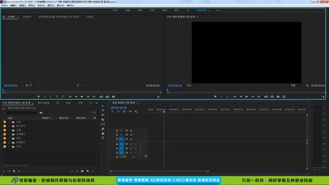Expand the 图片素材 bin

9,126
